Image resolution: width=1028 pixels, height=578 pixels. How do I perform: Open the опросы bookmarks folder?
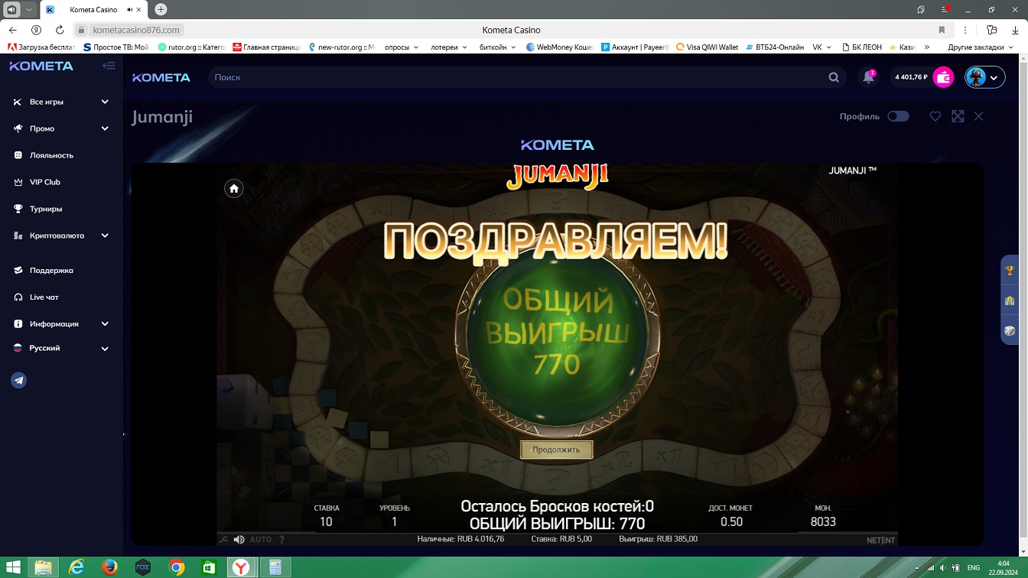click(402, 47)
